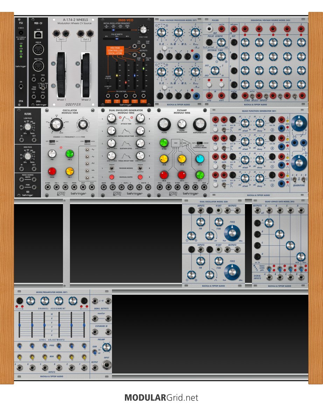The image size is (323, 405).
Task: Click Wheel 1 on the A-174-2 module
Action: click(x=61, y=75)
